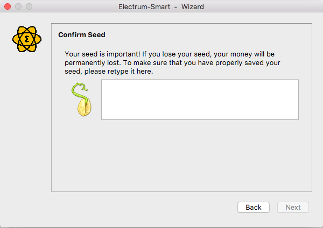Click the 'please retype it here' text
Viewport: 323px width, 228px height.
(x=118, y=72)
